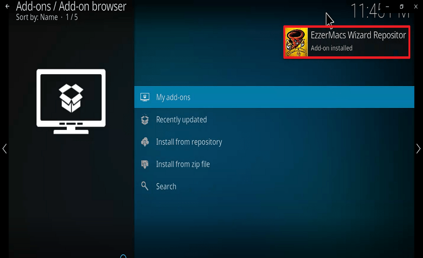Restore down the Kodi window
The image size is (423, 258).
[401, 6]
